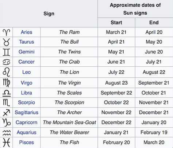Click the Gemini twins symbol icon

coord(7,52)
